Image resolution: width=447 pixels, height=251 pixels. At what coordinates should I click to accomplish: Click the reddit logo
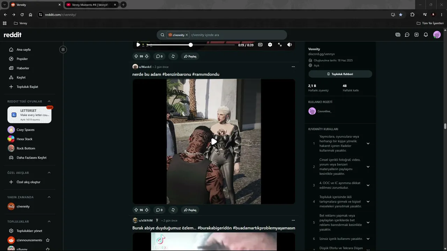coord(13,35)
